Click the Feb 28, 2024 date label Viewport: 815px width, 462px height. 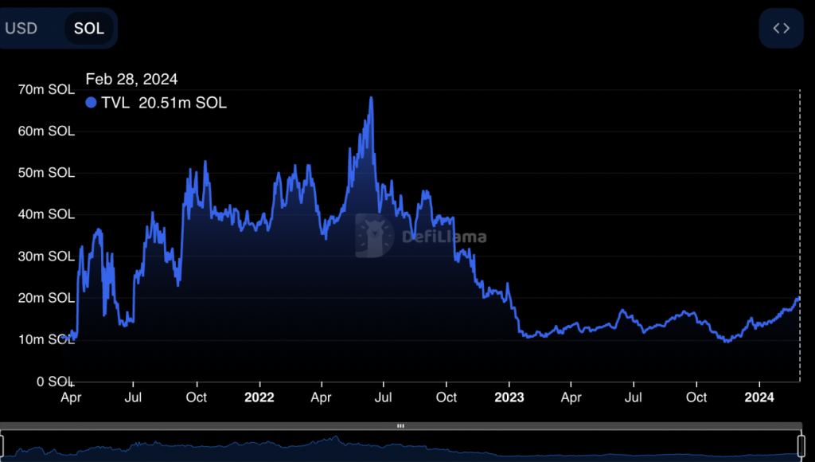point(131,80)
